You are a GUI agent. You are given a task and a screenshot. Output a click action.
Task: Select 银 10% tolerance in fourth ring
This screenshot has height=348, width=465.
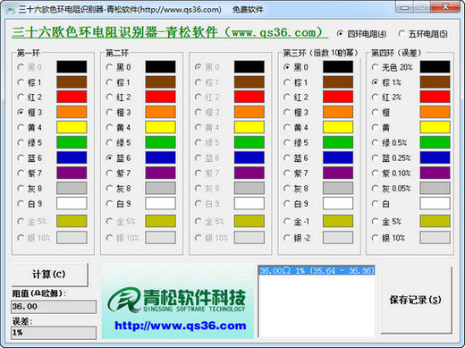coord(388,238)
